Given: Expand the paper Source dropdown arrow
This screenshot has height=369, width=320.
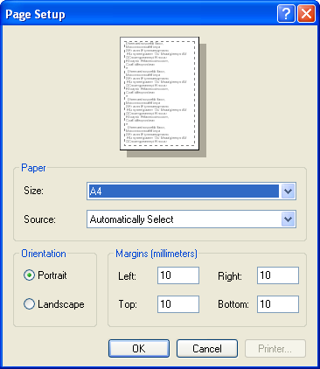Looking at the screenshot, I should tap(288, 219).
